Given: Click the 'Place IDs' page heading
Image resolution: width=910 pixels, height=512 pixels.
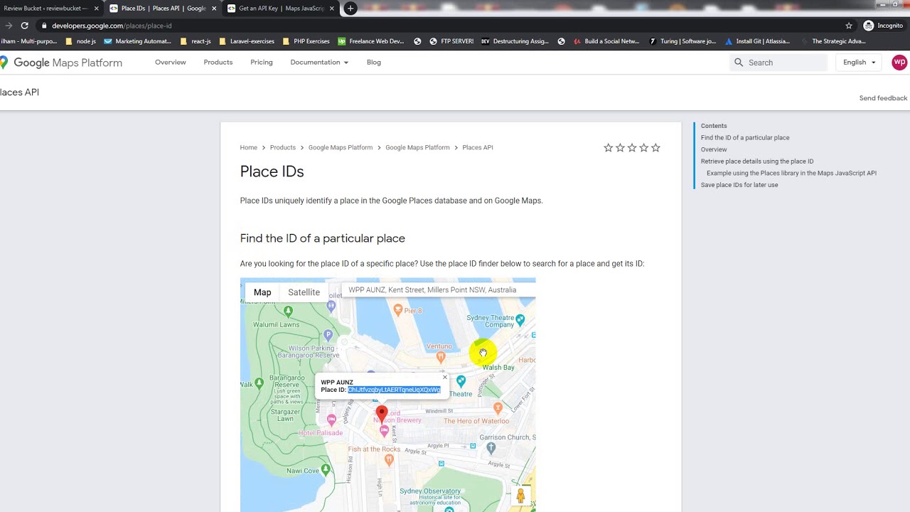Looking at the screenshot, I should 272,171.
